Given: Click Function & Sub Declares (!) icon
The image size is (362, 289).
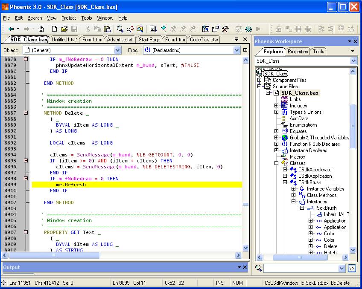Looking at the screenshot, I should (285, 144).
